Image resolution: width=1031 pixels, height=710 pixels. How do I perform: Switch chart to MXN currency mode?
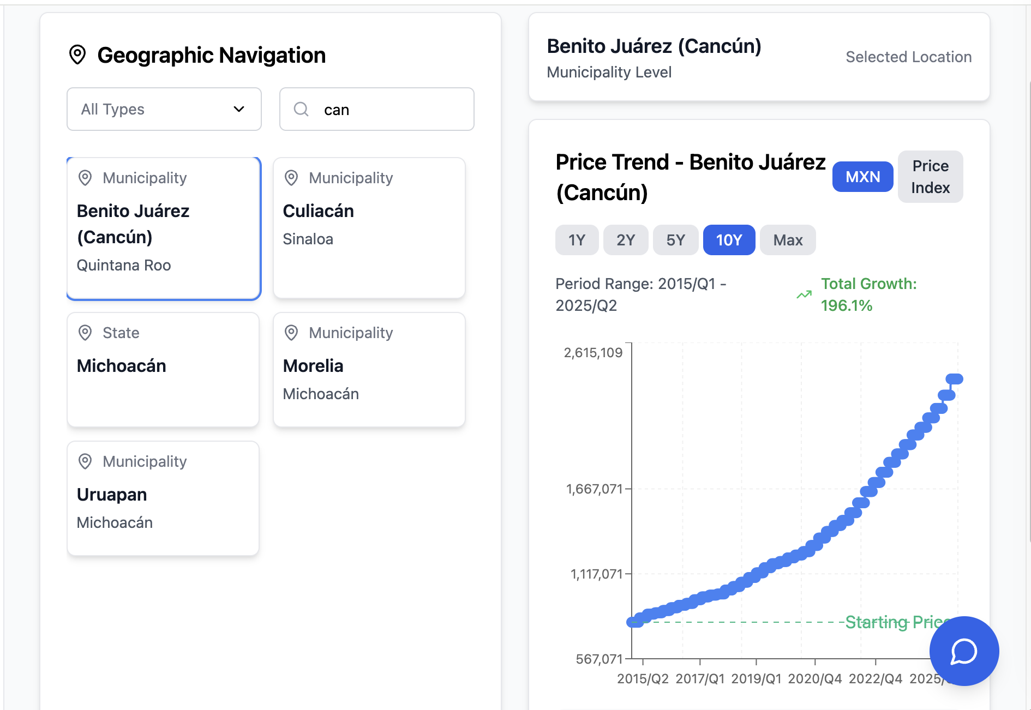(862, 177)
